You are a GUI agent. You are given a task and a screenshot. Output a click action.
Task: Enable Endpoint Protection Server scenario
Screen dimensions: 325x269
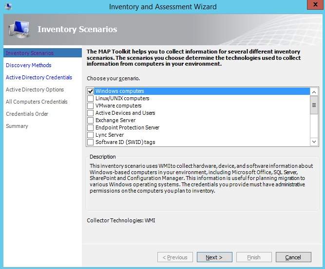coord(90,127)
